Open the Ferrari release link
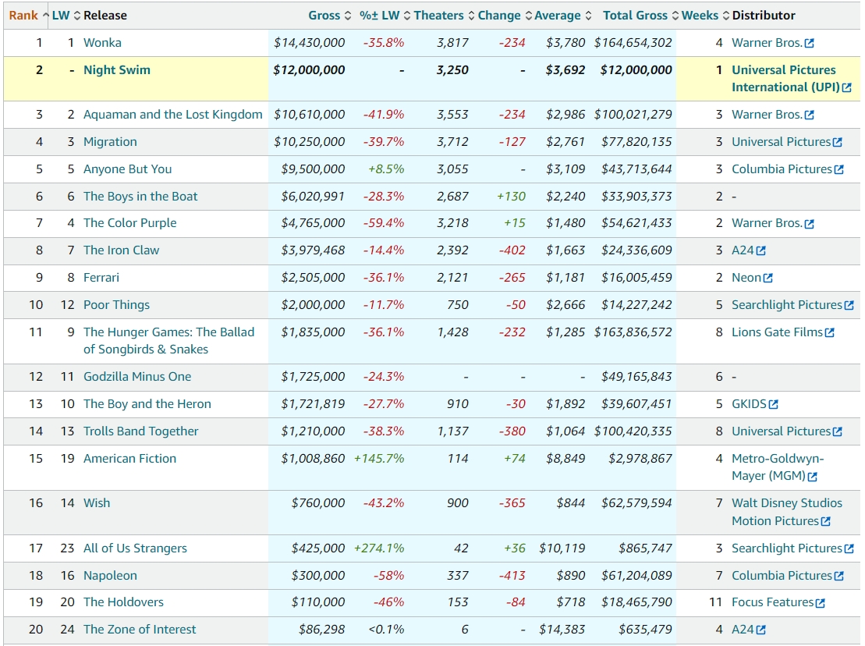 point(101,278)
